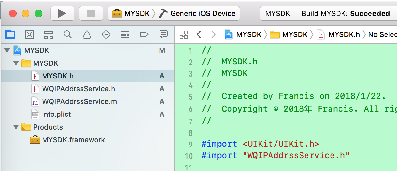Open the Breakpoint navigator
The height and width of the screenshot is (171, 397).
144,34
